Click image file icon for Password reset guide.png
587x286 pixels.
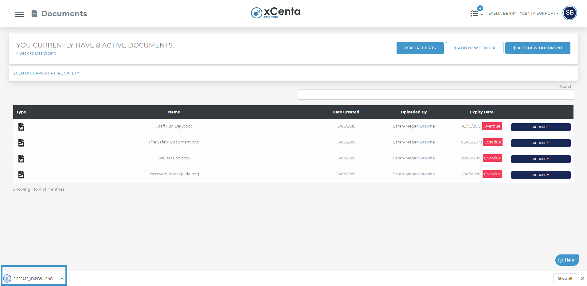pos(21,175)
